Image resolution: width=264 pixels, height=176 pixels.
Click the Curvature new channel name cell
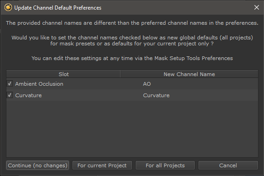coord(156,95)
